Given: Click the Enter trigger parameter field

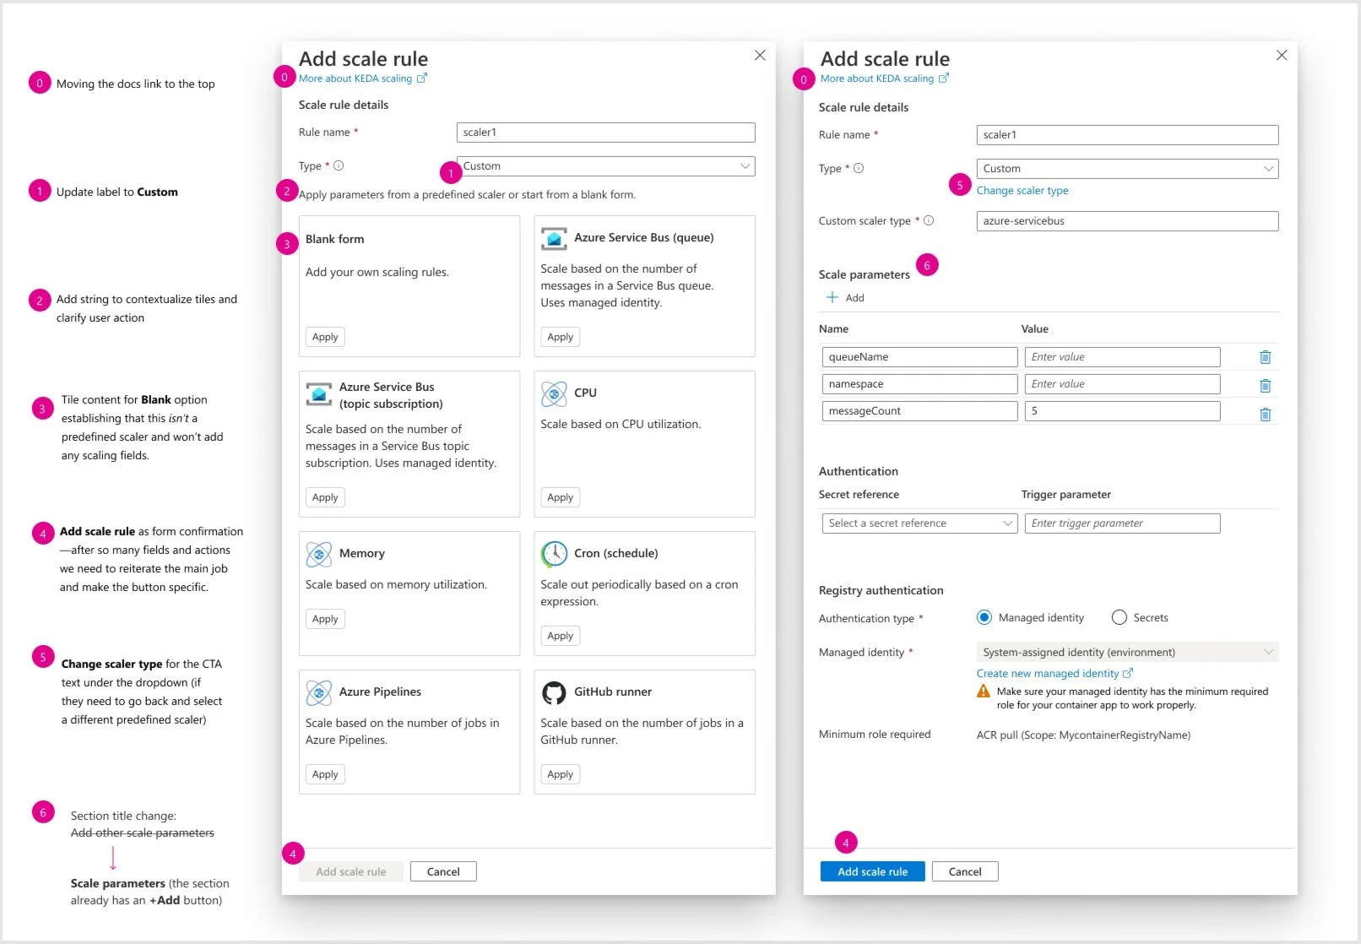Looking at the screenshot, I should pyautogui.click(x=1122, y=524).
